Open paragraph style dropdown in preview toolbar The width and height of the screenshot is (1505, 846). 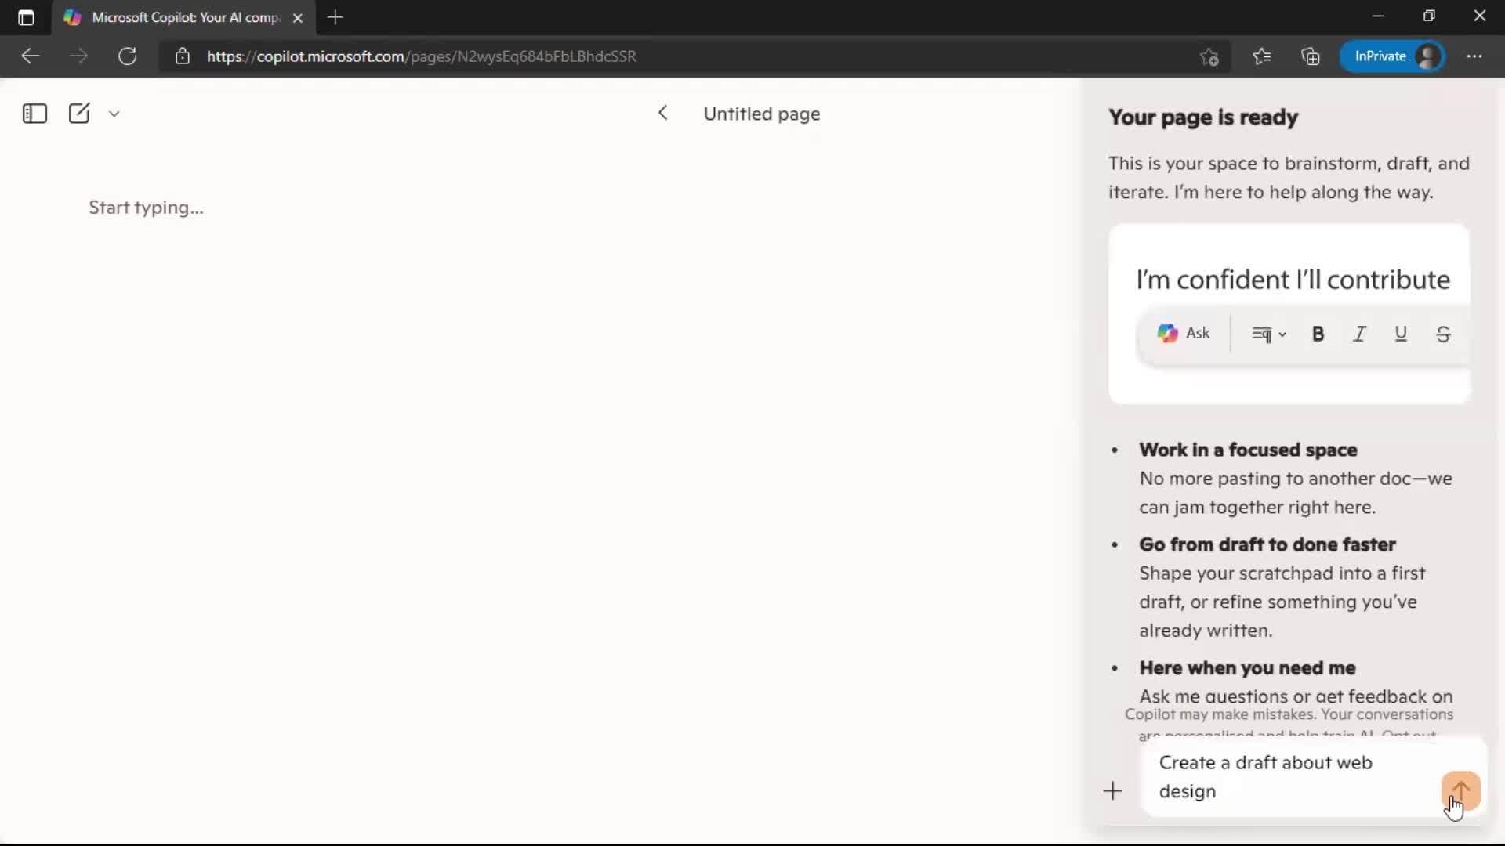pyautogui.click(x=1269, y=334)
